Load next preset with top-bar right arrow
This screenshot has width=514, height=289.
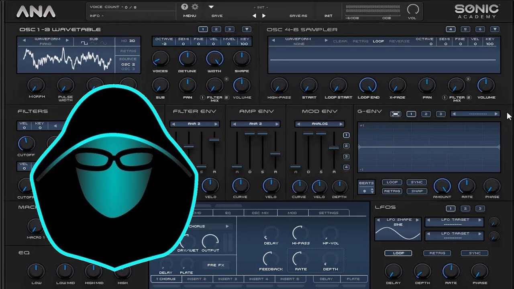(x=264, y=16)
